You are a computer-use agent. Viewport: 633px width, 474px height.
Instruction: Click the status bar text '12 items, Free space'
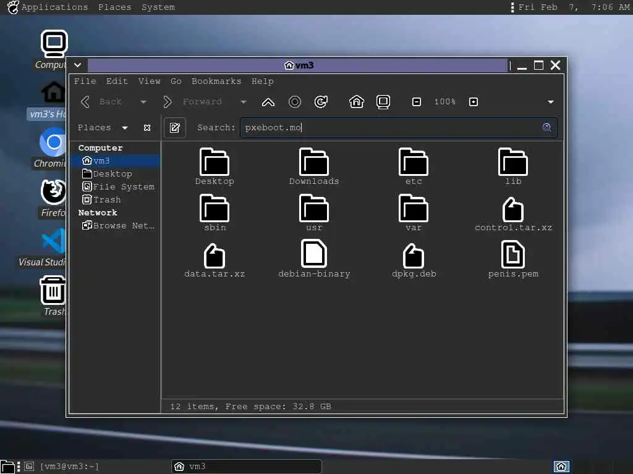coord(251,406)
